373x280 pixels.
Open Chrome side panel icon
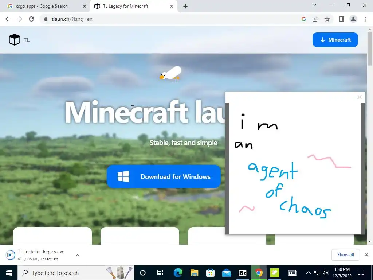point(342,19)
